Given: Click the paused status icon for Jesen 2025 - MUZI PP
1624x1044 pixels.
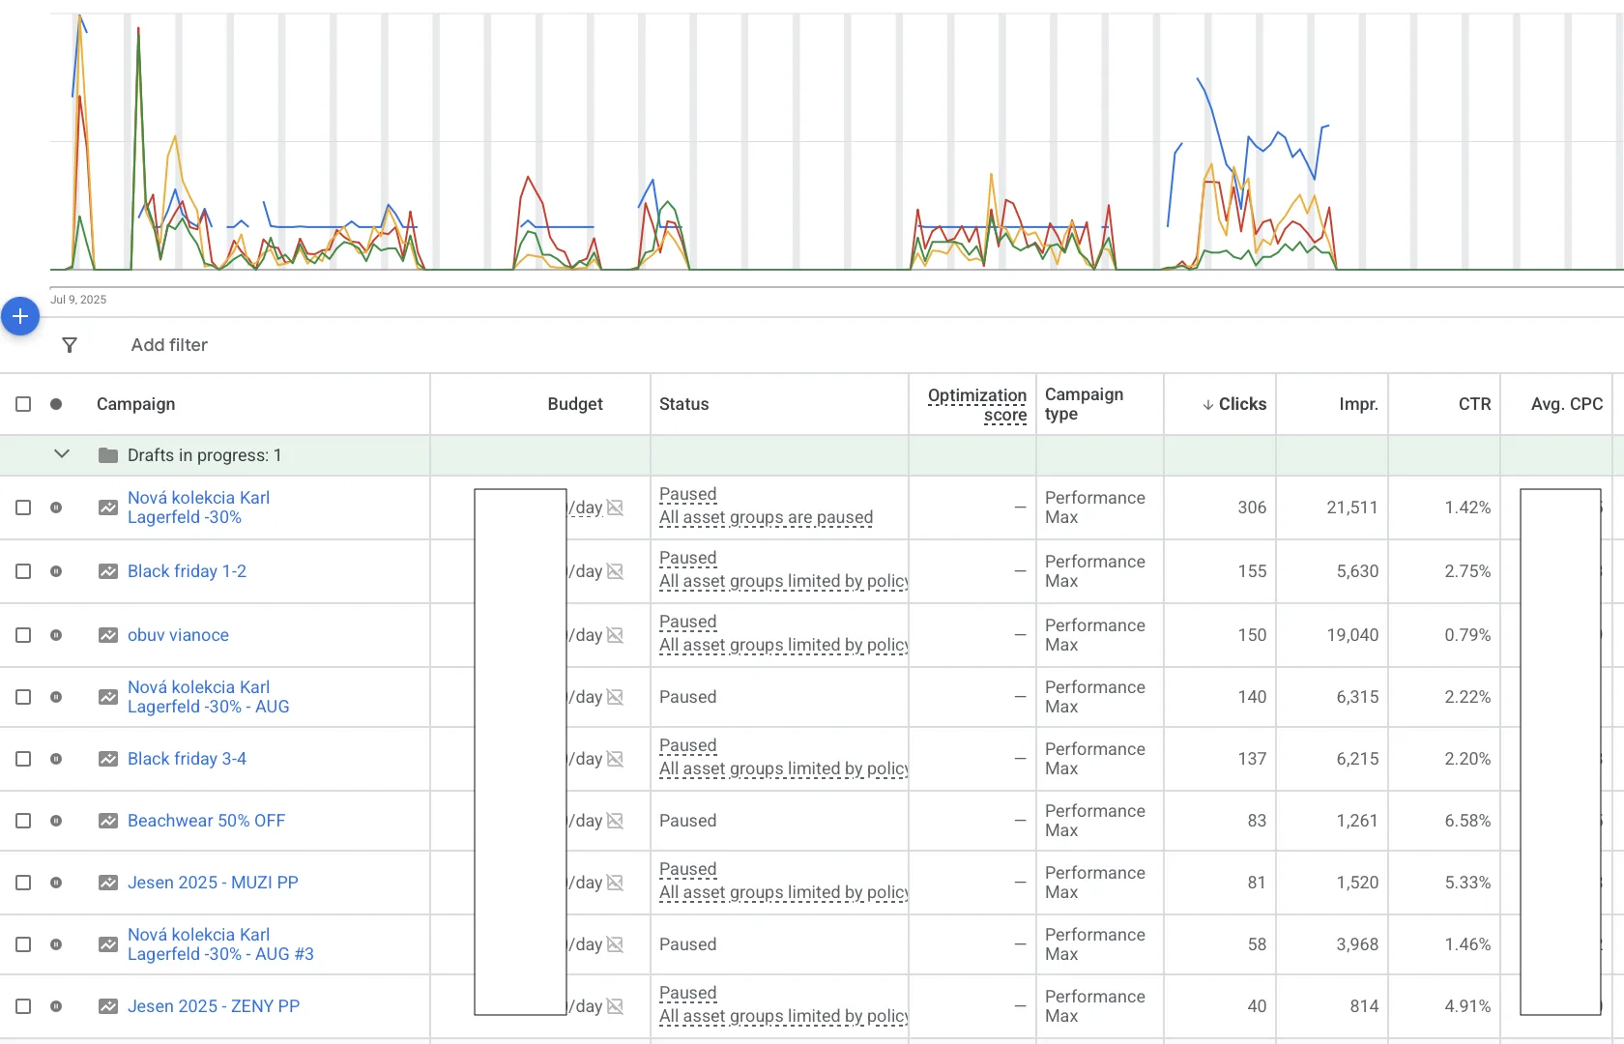Looking at the screenshot, I should pos(56,883).
